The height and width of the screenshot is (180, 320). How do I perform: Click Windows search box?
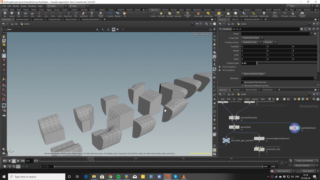coord(36,177)
